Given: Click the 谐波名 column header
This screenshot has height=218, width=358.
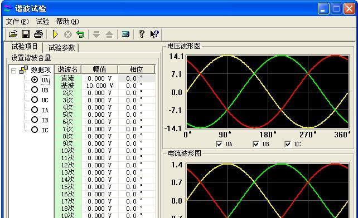Looking at the screenshot, I should click(68, 70).
